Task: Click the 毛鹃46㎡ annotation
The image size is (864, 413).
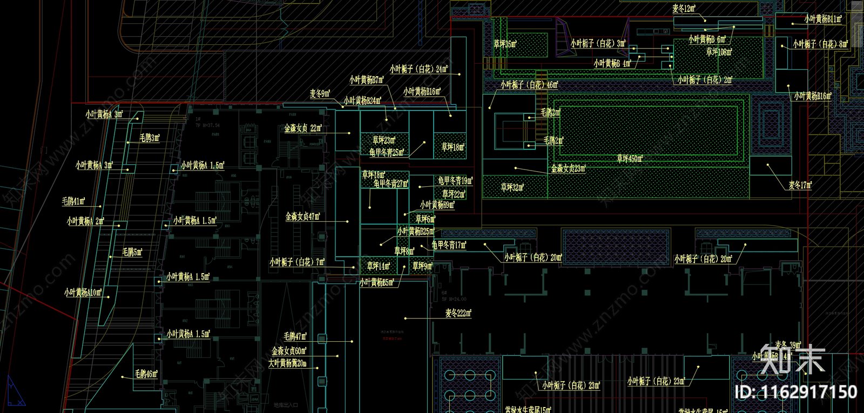Action: coord(146,374)
